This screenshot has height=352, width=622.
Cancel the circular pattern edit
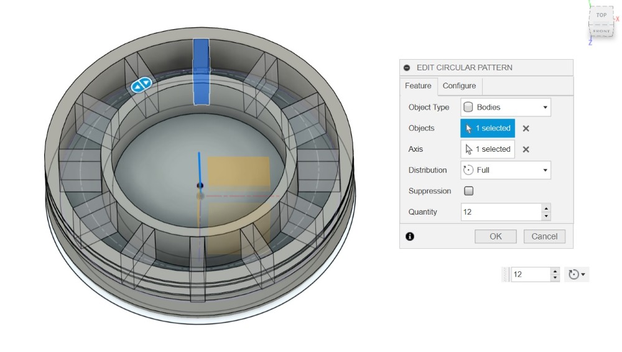click(544, 236)
